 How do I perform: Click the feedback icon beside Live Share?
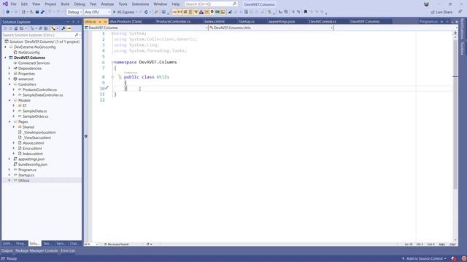tap(460, 12)
